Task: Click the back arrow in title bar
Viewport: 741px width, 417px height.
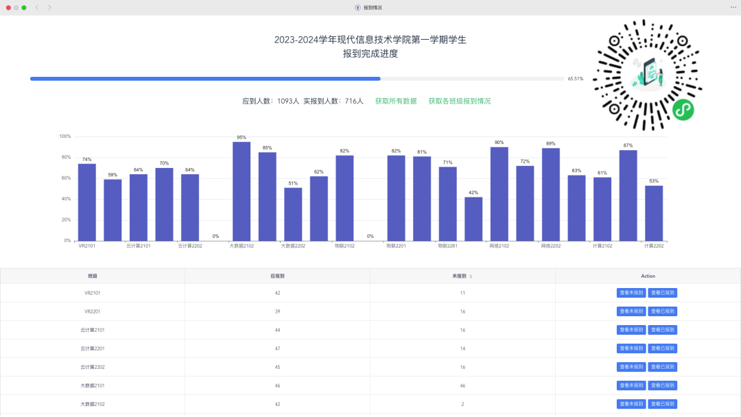Action: pyautogui.click(x=36, y=8)
